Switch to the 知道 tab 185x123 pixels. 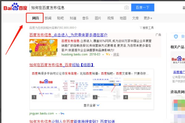pos(73,18)
